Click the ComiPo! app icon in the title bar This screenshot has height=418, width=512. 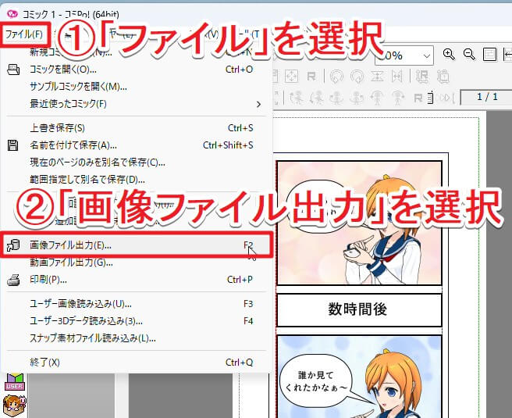tap(12, 14)
